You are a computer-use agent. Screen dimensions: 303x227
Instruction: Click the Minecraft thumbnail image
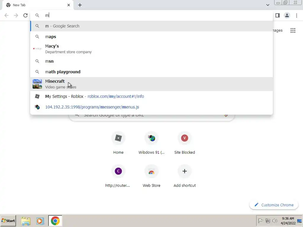37,84
